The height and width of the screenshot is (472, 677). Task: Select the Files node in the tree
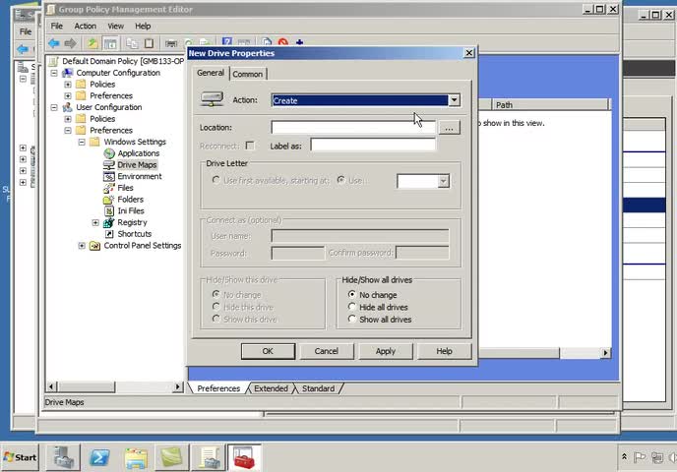pyautogui.click(x=125, y=188)
